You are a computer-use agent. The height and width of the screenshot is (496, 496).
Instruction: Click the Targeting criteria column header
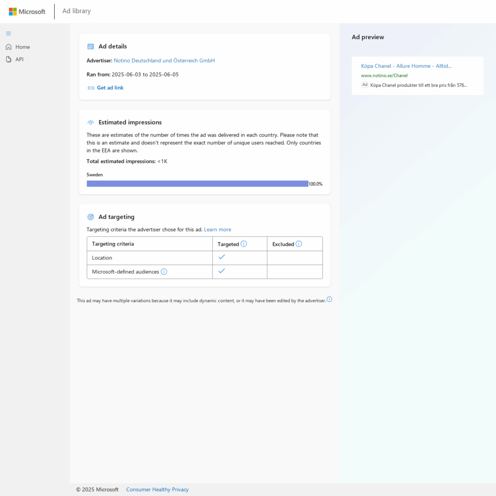pos(113,244)
